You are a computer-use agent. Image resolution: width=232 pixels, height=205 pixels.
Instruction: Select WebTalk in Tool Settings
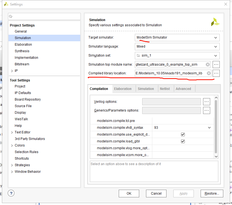pos(21,119)
